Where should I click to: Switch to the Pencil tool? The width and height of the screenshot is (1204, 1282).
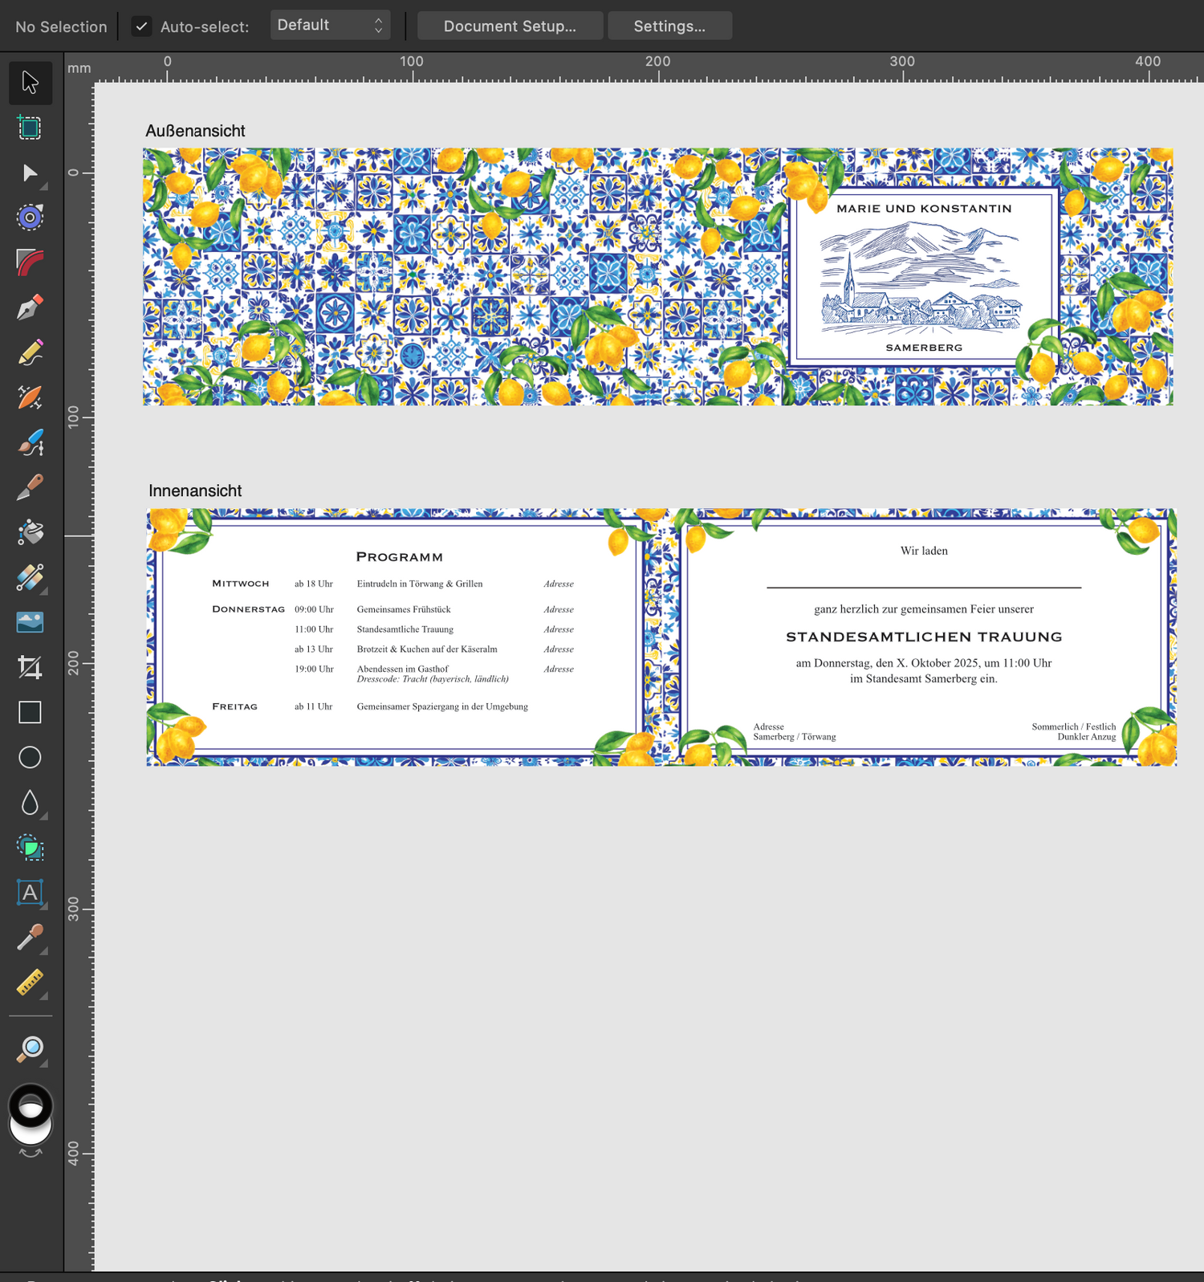pos(31,352)
